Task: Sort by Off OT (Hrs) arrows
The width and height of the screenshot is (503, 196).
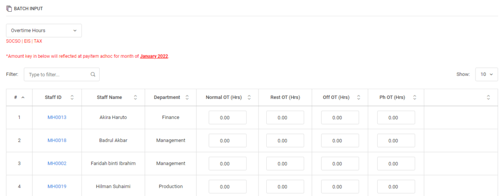Action: (x=359, y=98)
